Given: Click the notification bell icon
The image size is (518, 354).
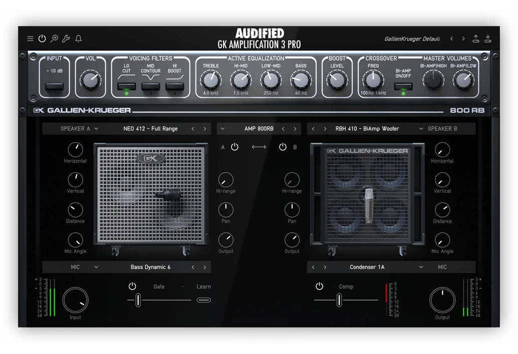Looking at the screenshot, I should [78, 38].
